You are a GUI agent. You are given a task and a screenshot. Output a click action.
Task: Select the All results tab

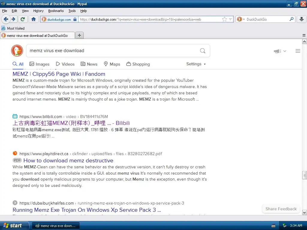coord(18,64)
